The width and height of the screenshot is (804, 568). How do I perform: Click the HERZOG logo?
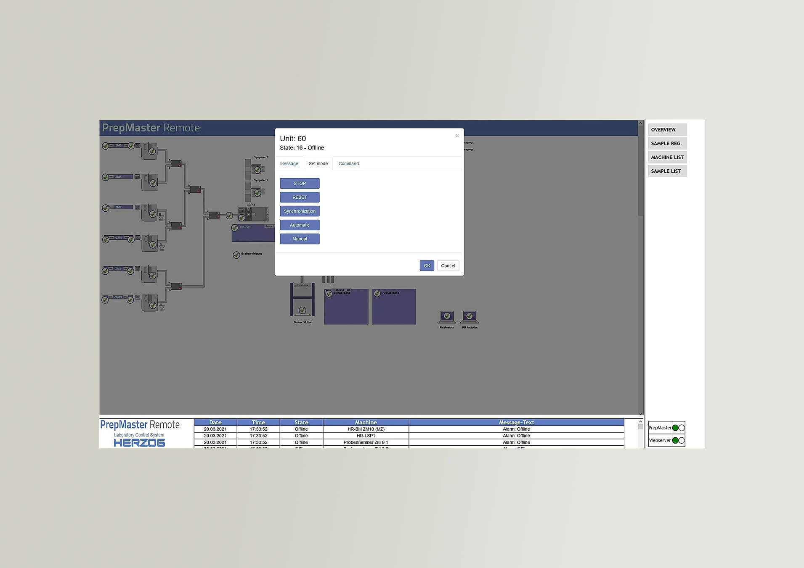click(139, 442)
